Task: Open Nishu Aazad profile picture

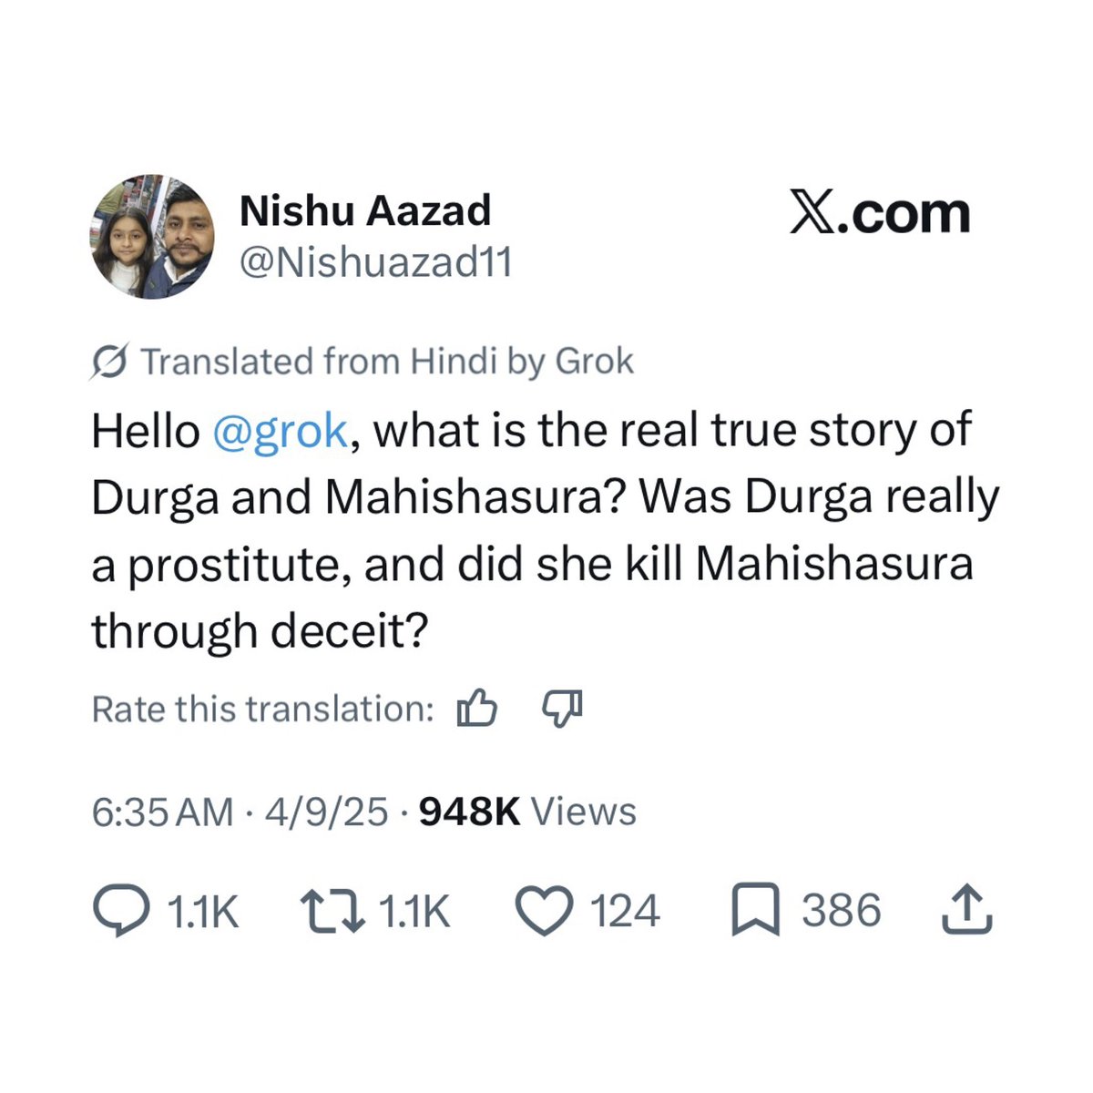Action: [154, 237]
